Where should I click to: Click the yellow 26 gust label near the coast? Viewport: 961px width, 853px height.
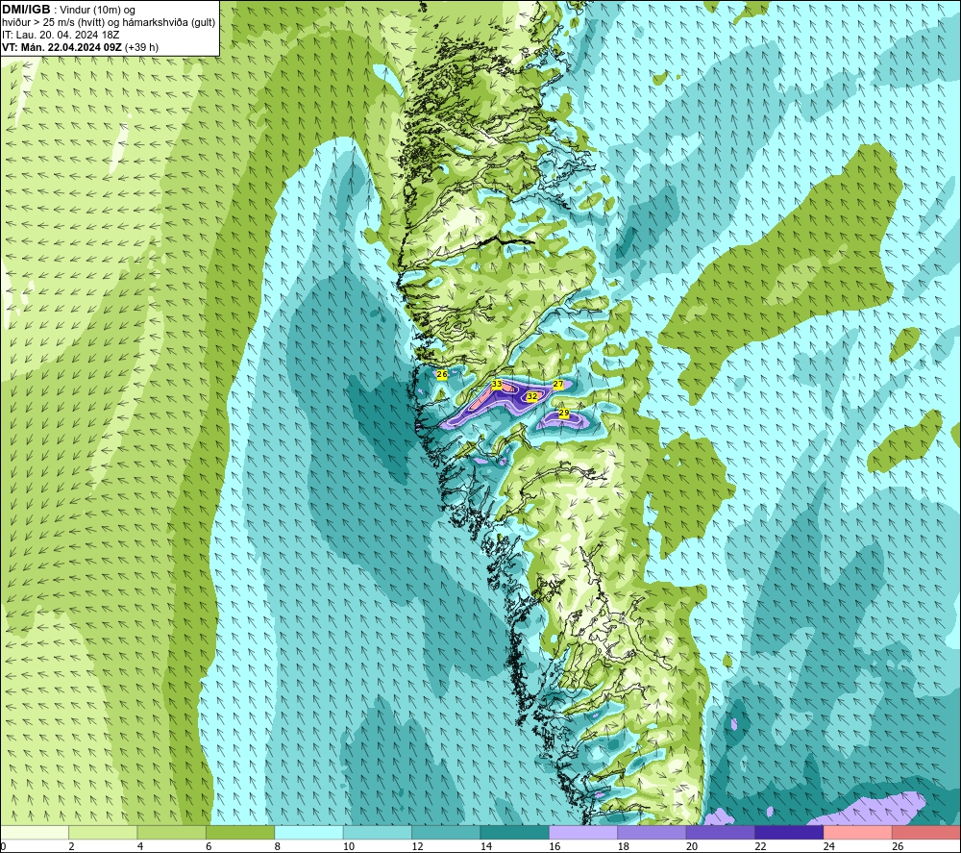pyautogui.click(x=442, y=374)
